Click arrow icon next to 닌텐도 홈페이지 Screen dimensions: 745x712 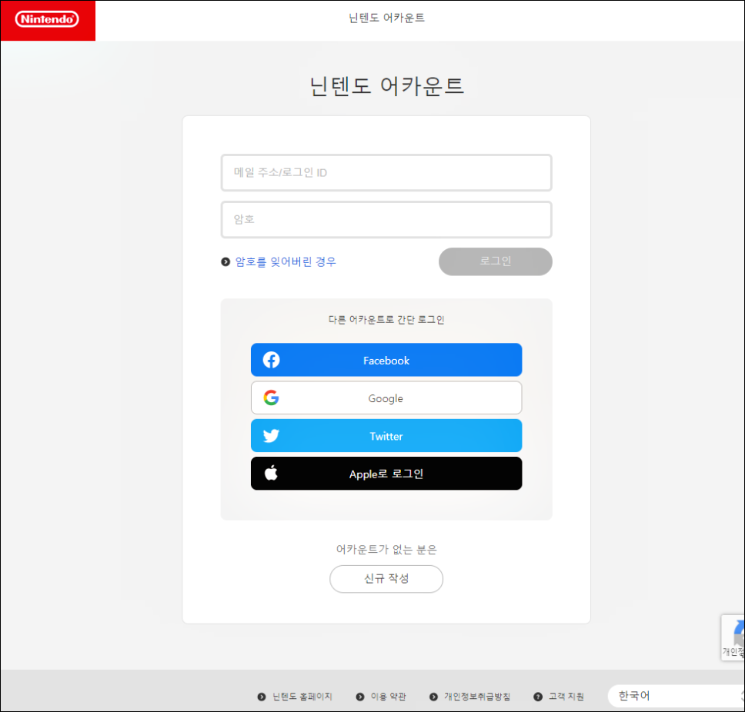click(x=262, y=697)
